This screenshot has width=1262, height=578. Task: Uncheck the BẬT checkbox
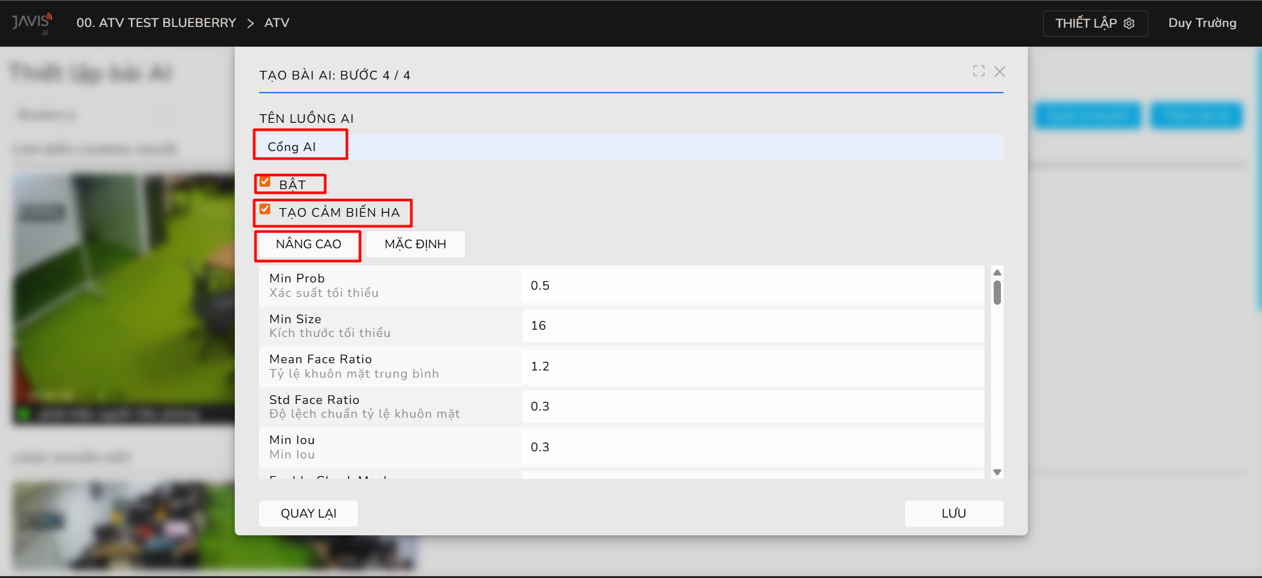(265, 182)
